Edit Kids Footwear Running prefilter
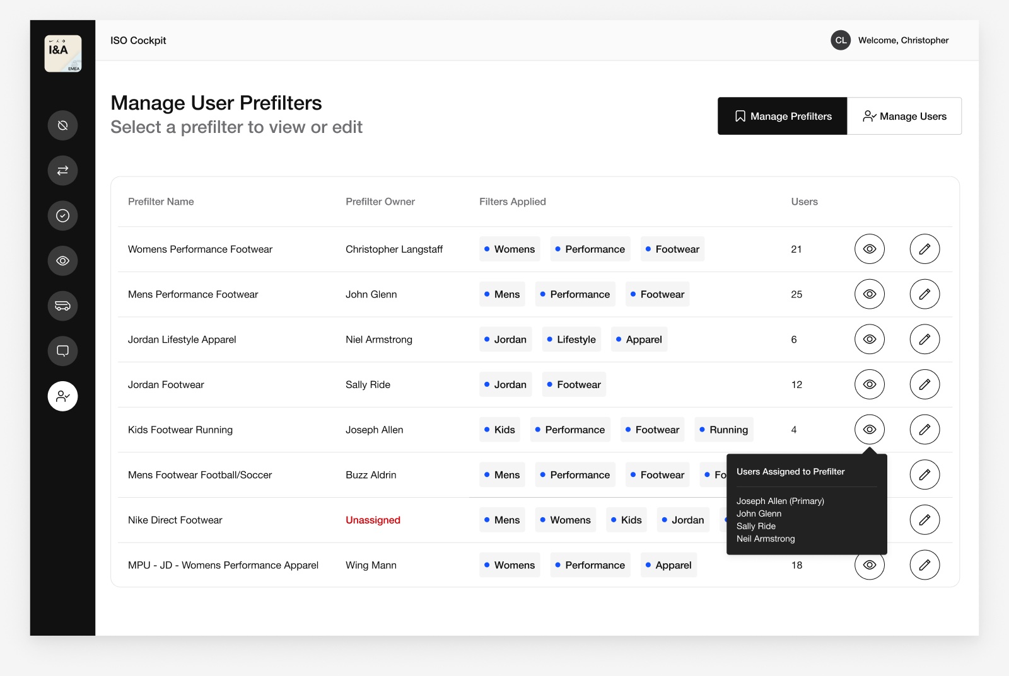 click(x=924, y=430)
